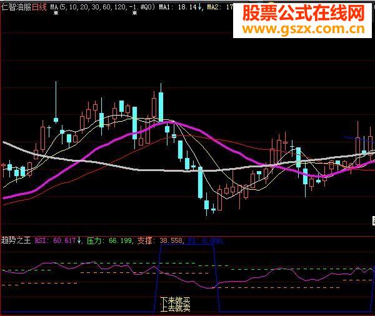Click the MA1: 18.14 value
The height and width of the screenshot is (316, 375).
177,7
